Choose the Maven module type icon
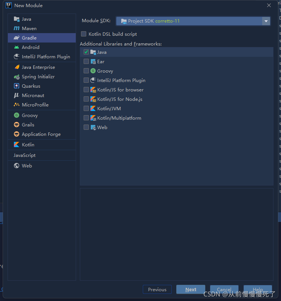This screenshot has width=281, height=301. (17, 29)
